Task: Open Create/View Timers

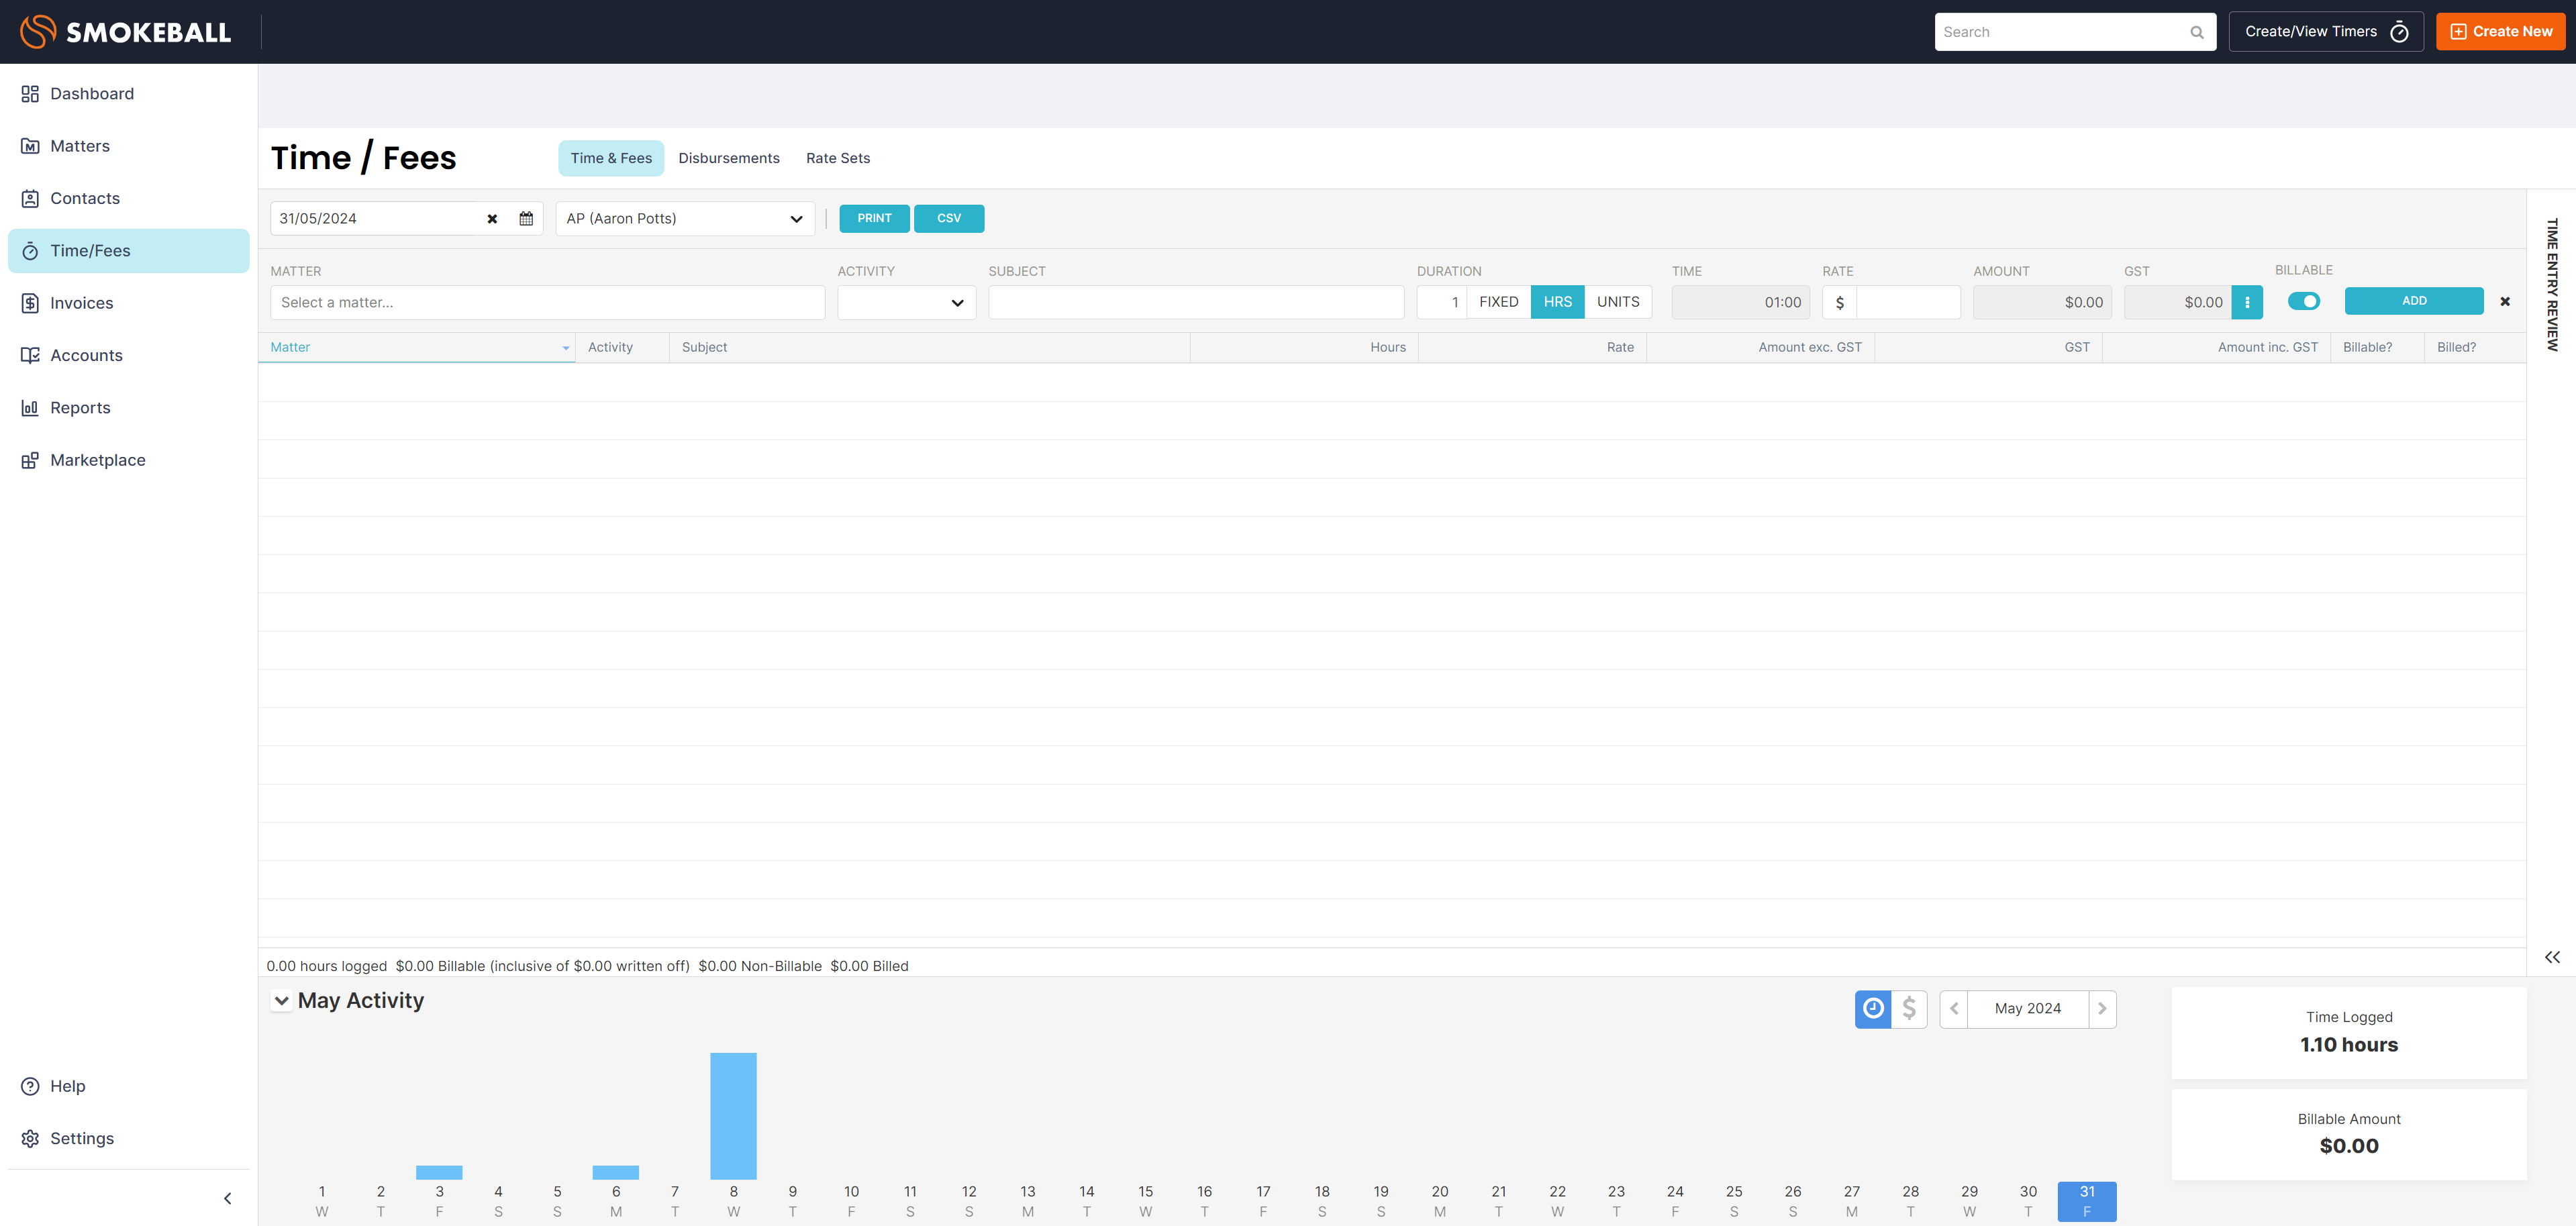Action: pos(2326,32)
